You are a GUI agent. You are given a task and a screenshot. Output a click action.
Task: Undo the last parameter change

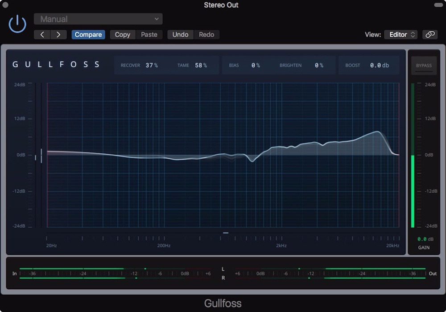(x=180, y=35)
